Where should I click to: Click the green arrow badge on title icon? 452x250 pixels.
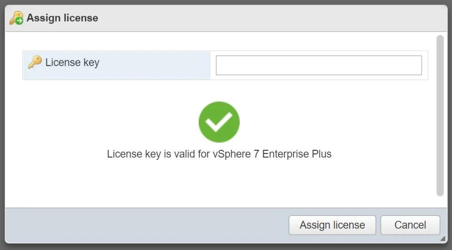click(x=19, y=21)
